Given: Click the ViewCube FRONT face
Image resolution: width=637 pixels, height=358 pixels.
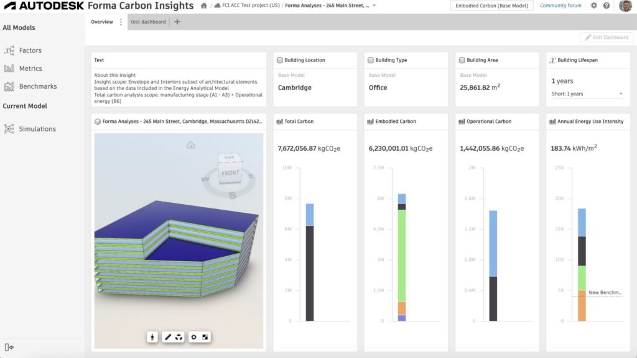Looking at the screenshot, I should click(230, 173).
